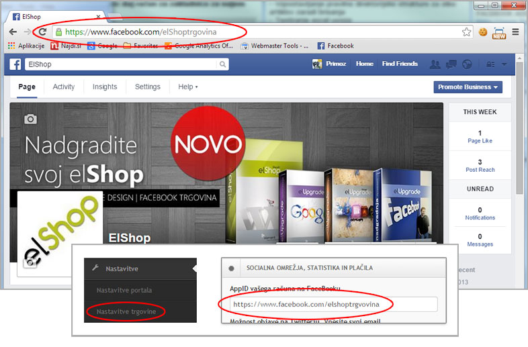Screen dimensions: 528x347
Task: Reload the page with the refresh icon
Action: (42, 32)
